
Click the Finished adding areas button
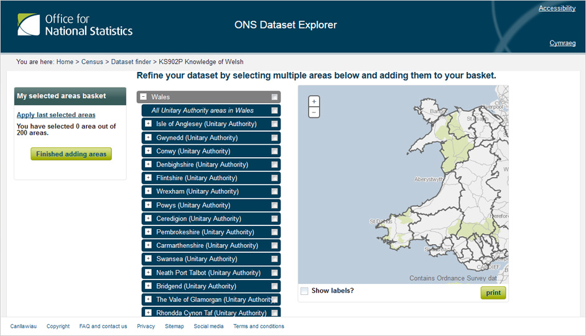pos(71,154)
